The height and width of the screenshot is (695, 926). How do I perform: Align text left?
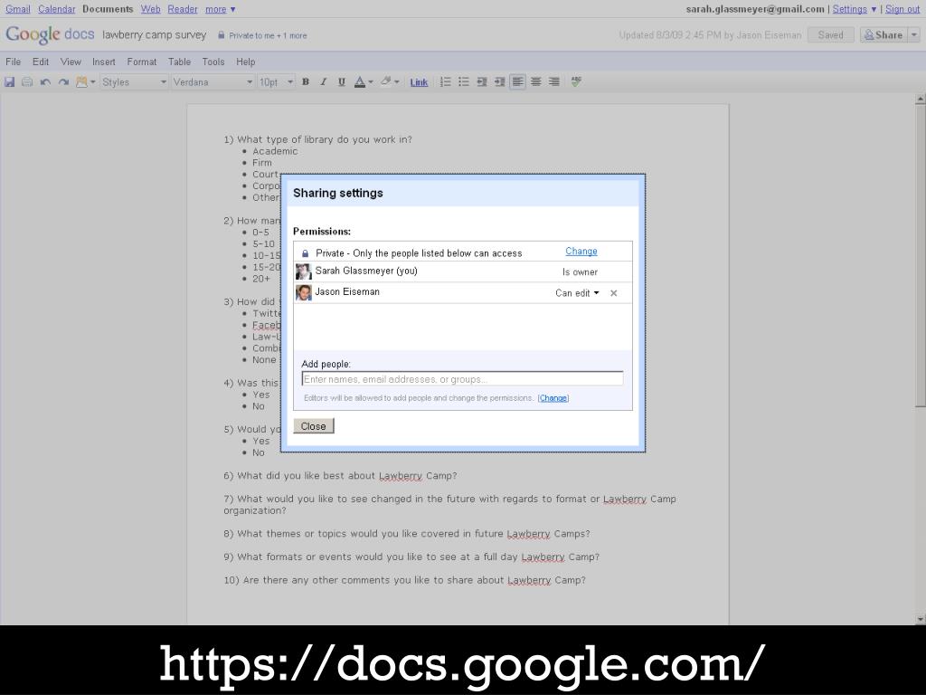click(517, 82)
